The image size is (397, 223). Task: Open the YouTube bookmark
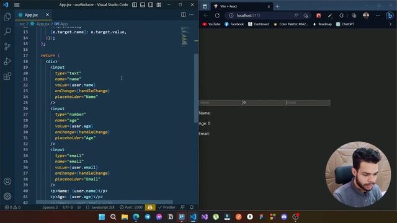(x=211, y=24)
